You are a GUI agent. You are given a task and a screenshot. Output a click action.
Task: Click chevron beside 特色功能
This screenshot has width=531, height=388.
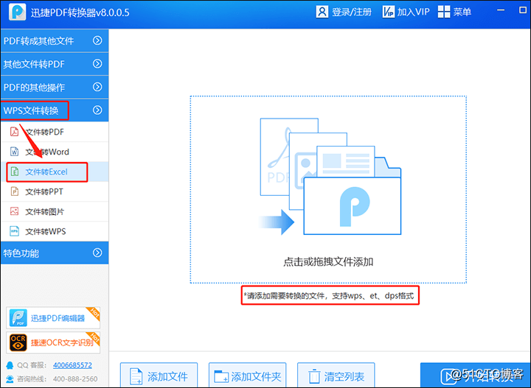click(97, 253)
